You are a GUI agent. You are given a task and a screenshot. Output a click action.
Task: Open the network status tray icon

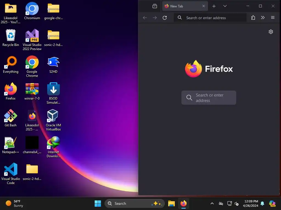click(x=229, y=203)
